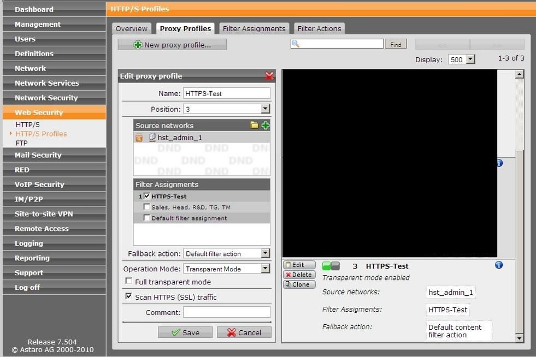The height and width of the screenshot is (357, 536).
Task: Expand the Fallback action dropdown
Action: coord(265,253)
